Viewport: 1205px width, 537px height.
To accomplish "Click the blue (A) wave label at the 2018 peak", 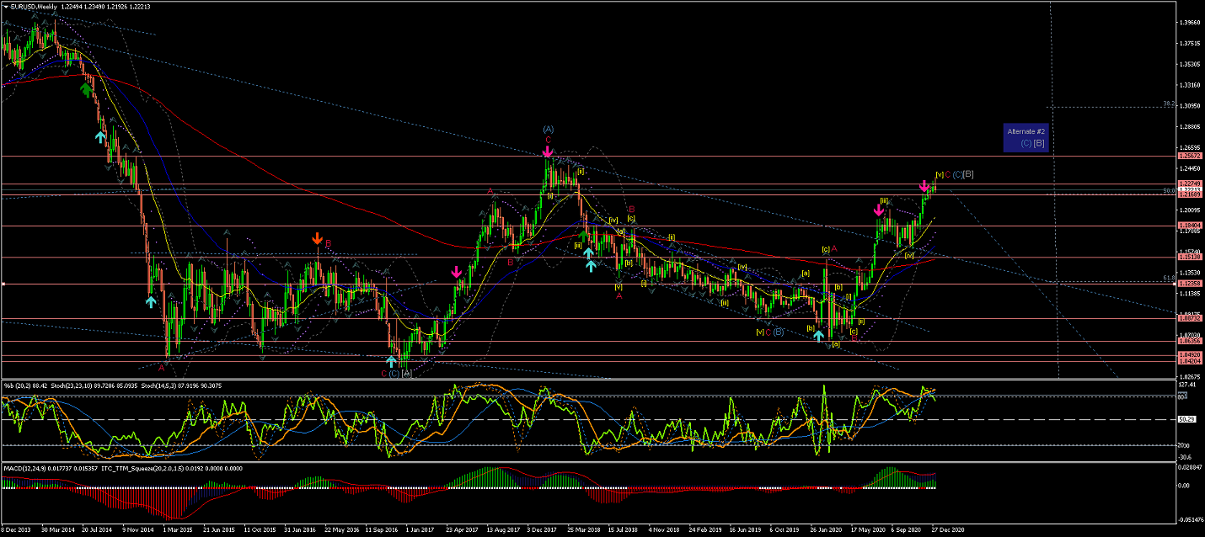I will tap(548, 129).
